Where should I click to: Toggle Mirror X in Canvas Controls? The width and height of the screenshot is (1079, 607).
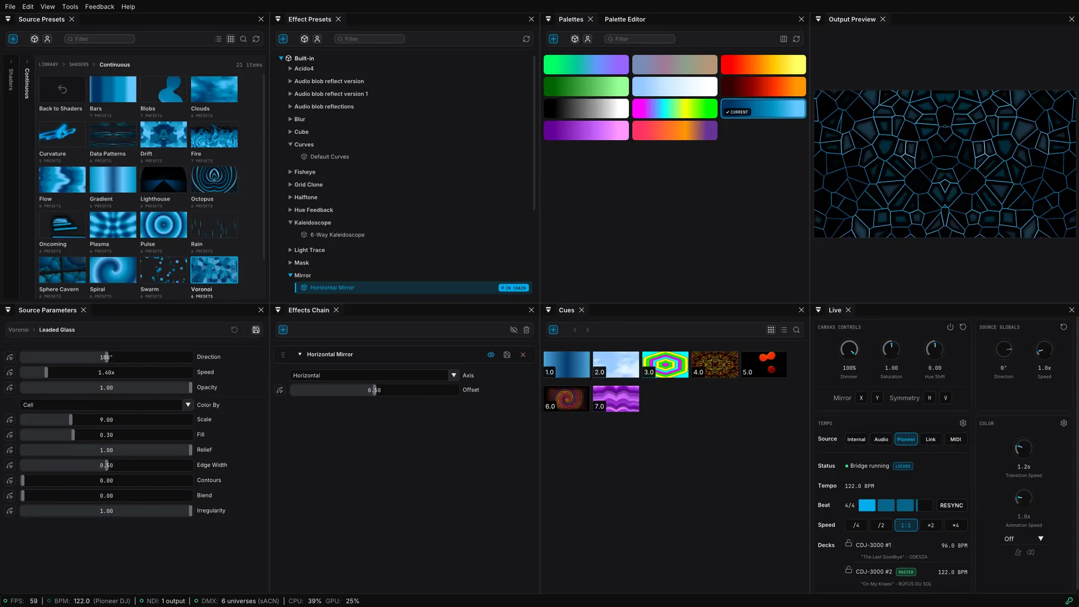point(861,398)
